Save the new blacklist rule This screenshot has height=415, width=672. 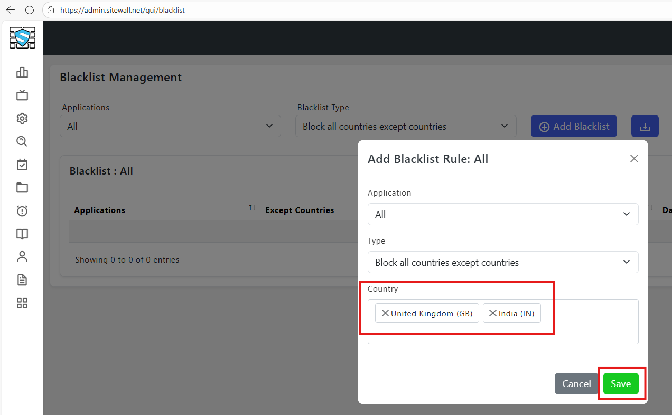(x=621, y=384)
